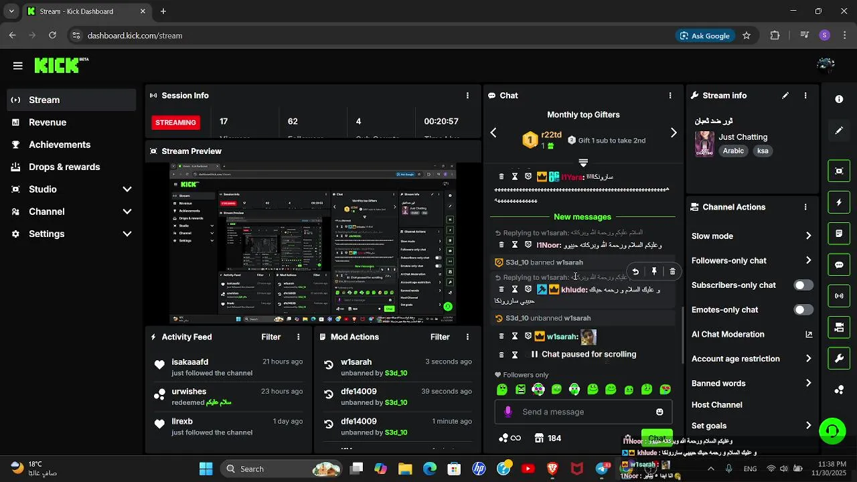
Task: Click the Arabic tag in Stream info
Action: (733, 151)
